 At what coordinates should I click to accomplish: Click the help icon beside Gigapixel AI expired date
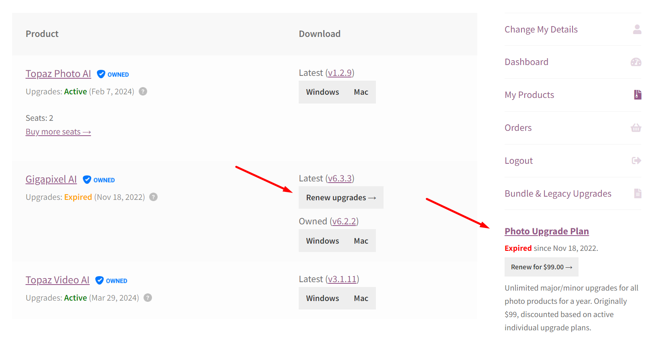(153, 197)
